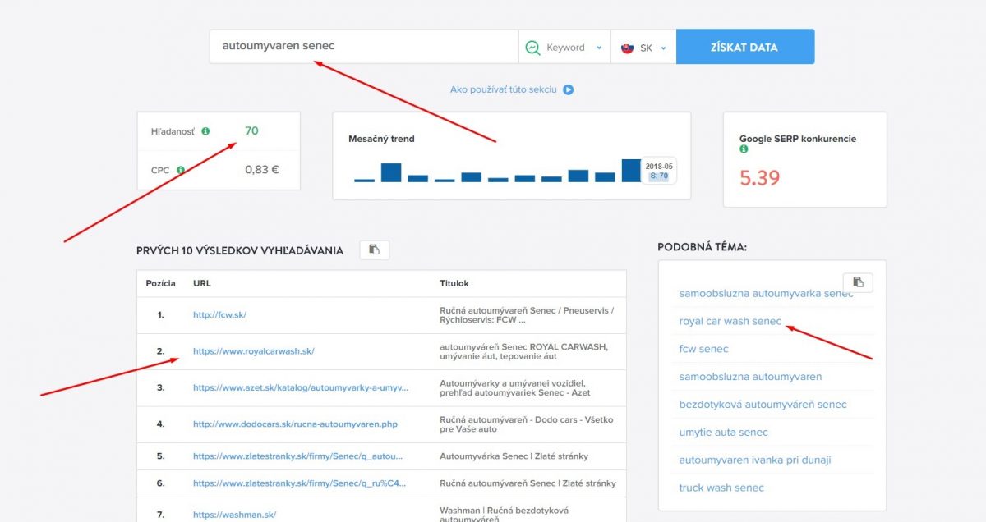
Task: Open the zlatestranky.sk q_ru%C4 link in row 6
Action: (x=299, y=483)
